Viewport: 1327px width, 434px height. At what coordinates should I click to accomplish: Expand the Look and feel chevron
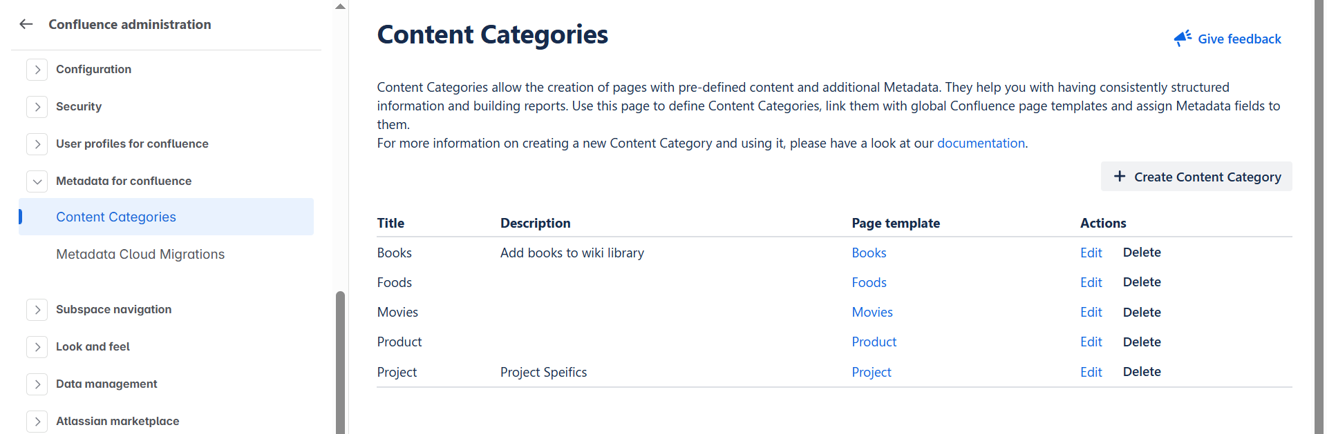(x=37, y=347)
